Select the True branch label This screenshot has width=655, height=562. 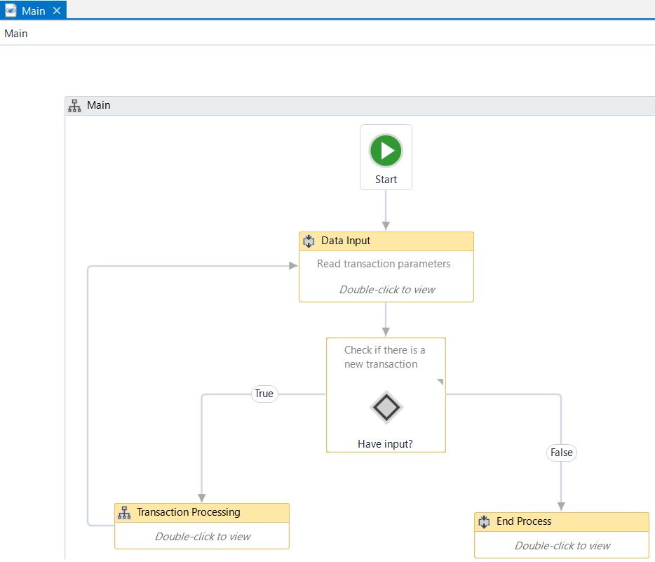264,394
